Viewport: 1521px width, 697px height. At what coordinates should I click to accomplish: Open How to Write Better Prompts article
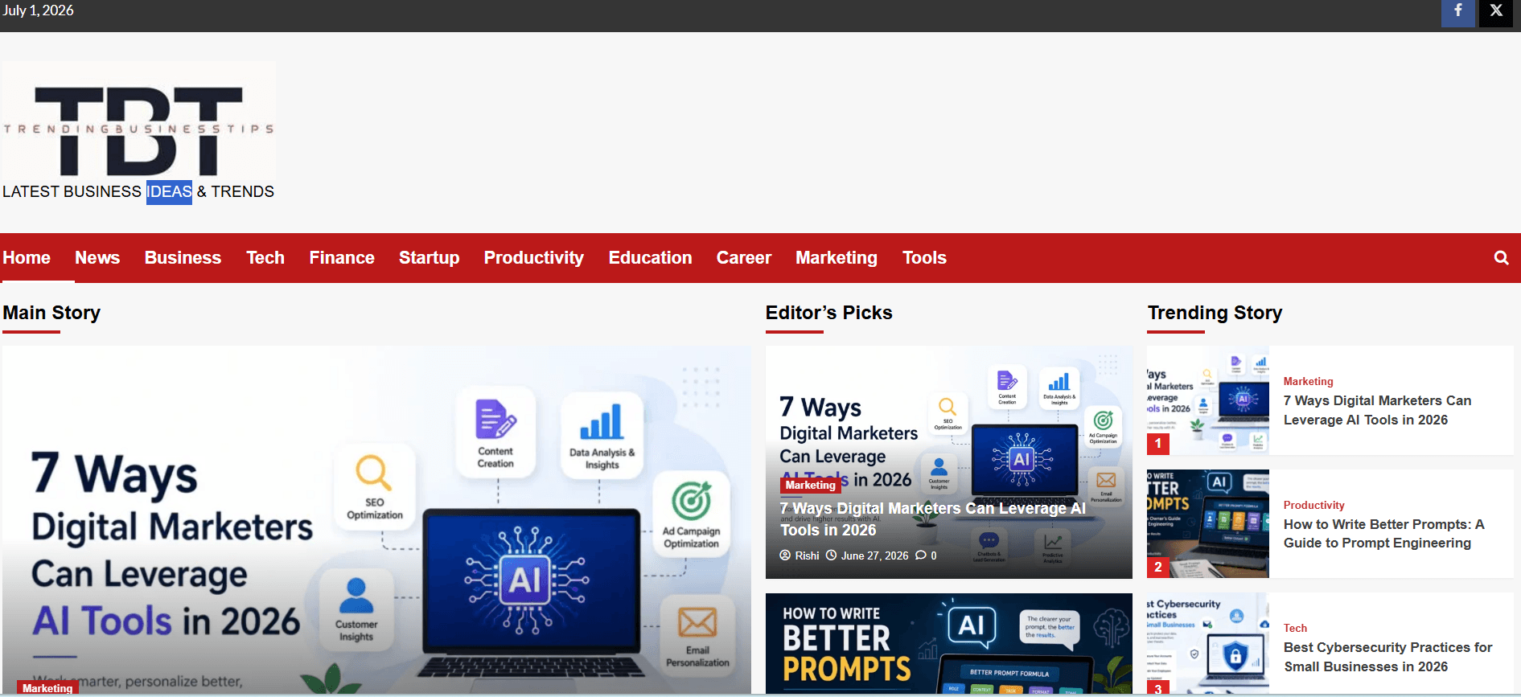coord(1383,534)
